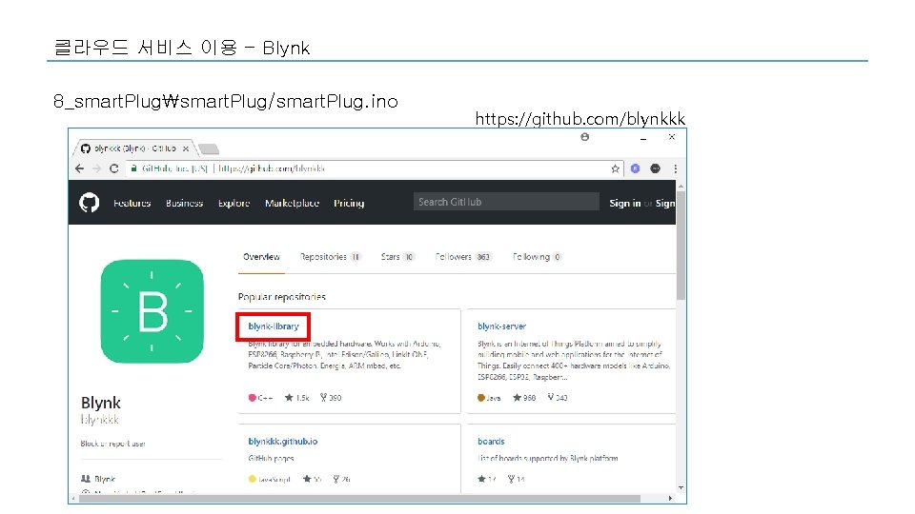Click the 'Popular repositories' heading
Screen dimensions: 915x514
(x=282, y=297)
